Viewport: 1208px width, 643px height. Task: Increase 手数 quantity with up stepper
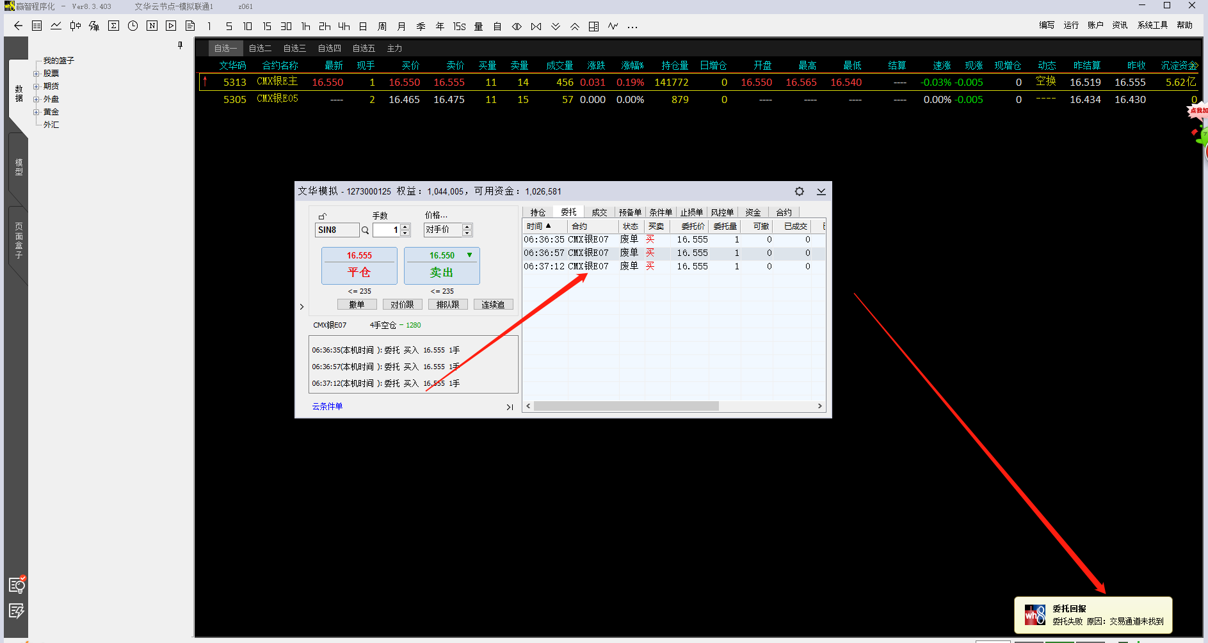click(x=405, y=226)
